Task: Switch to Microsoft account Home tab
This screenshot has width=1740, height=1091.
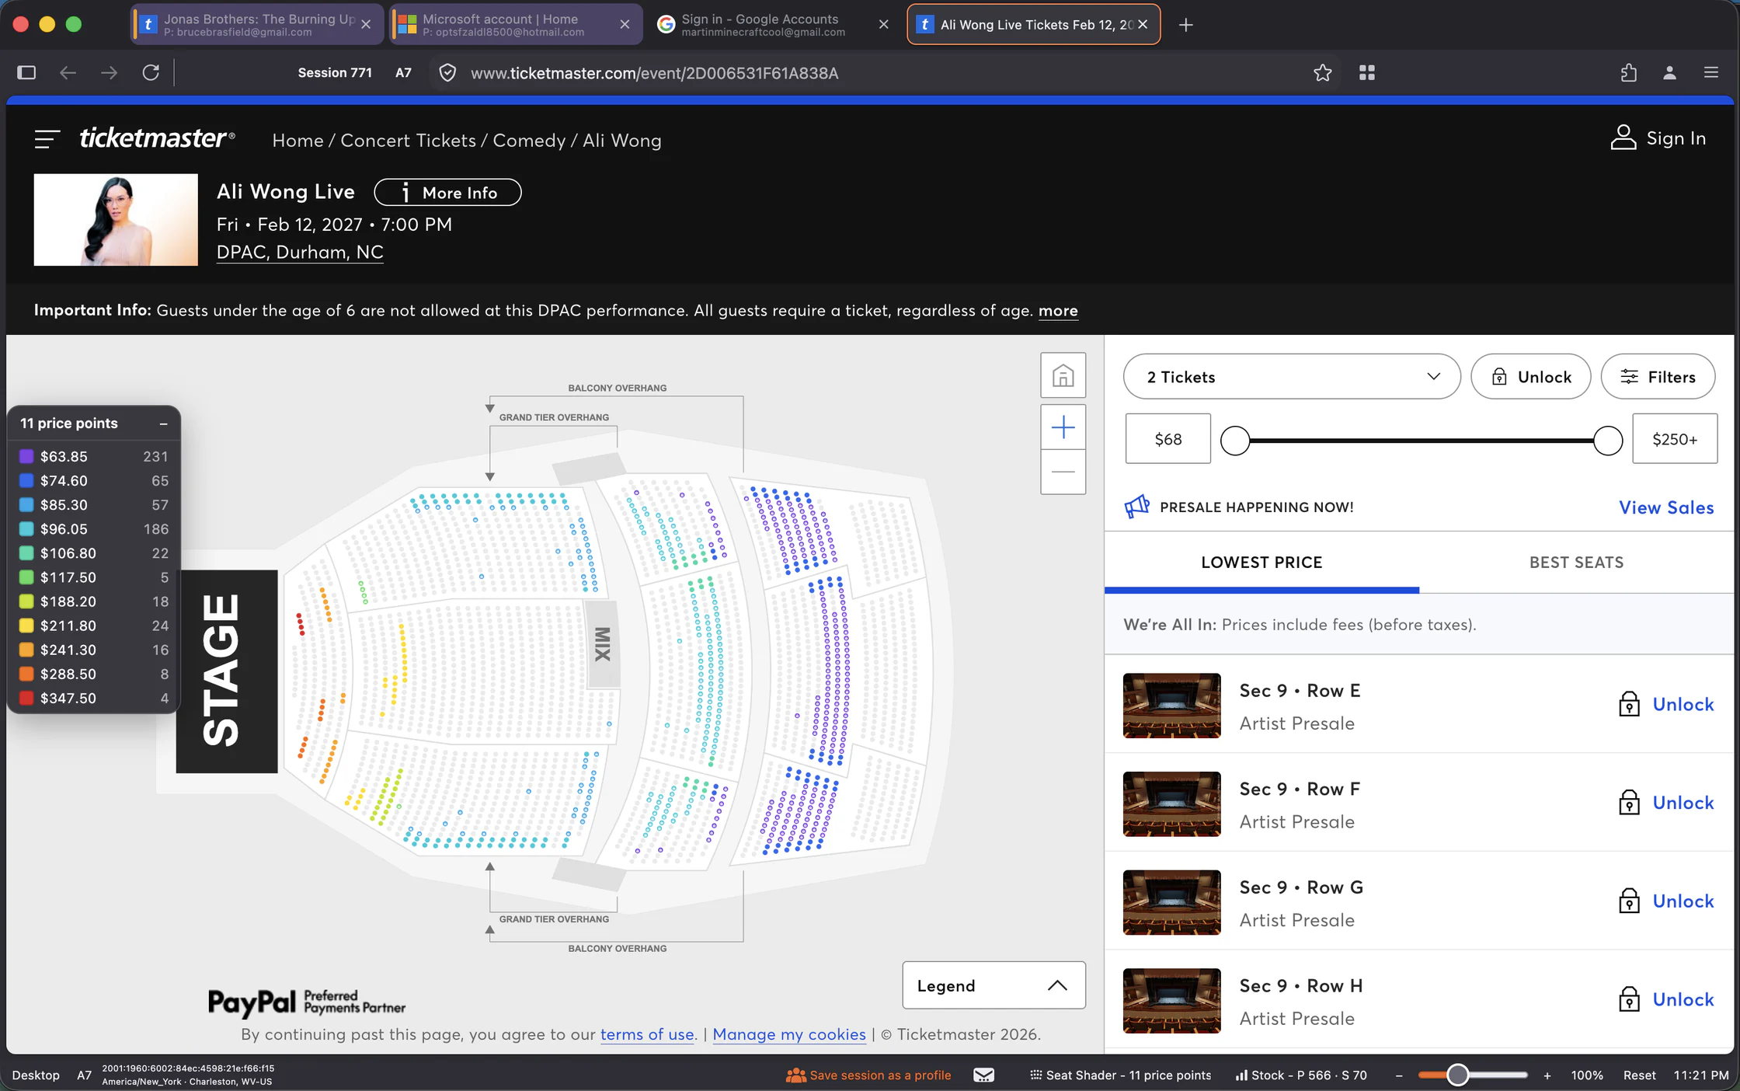Action: tap(516, 25)
